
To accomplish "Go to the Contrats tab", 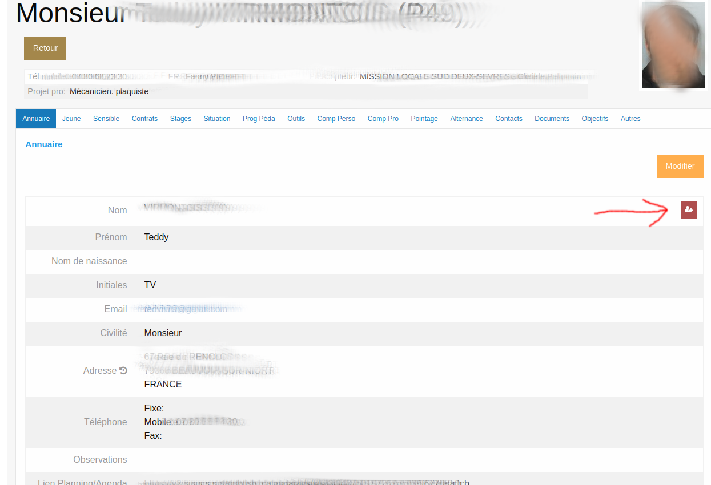I will click(144, 119).
